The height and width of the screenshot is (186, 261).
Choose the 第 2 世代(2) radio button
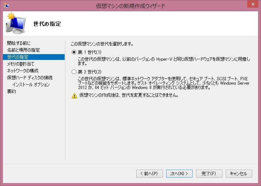pyautogui.click(x=74, y=72)
